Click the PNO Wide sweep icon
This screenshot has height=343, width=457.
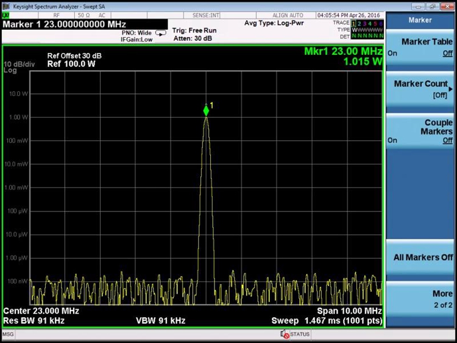pos(161,32)
